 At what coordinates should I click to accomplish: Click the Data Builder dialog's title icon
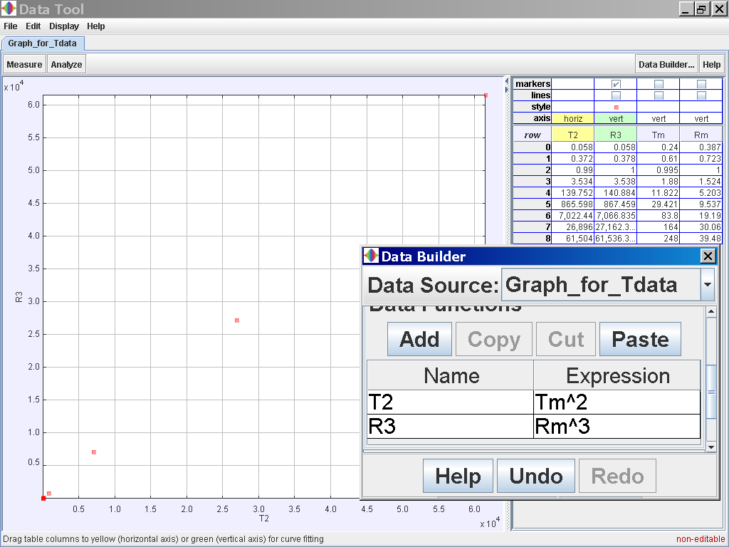coord(371,256)
